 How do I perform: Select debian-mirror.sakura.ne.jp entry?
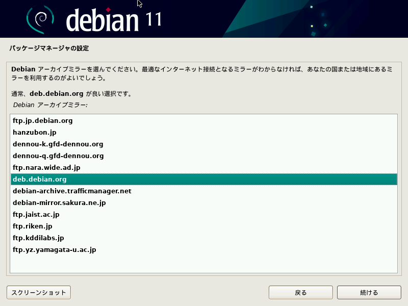tap(203, 202)
